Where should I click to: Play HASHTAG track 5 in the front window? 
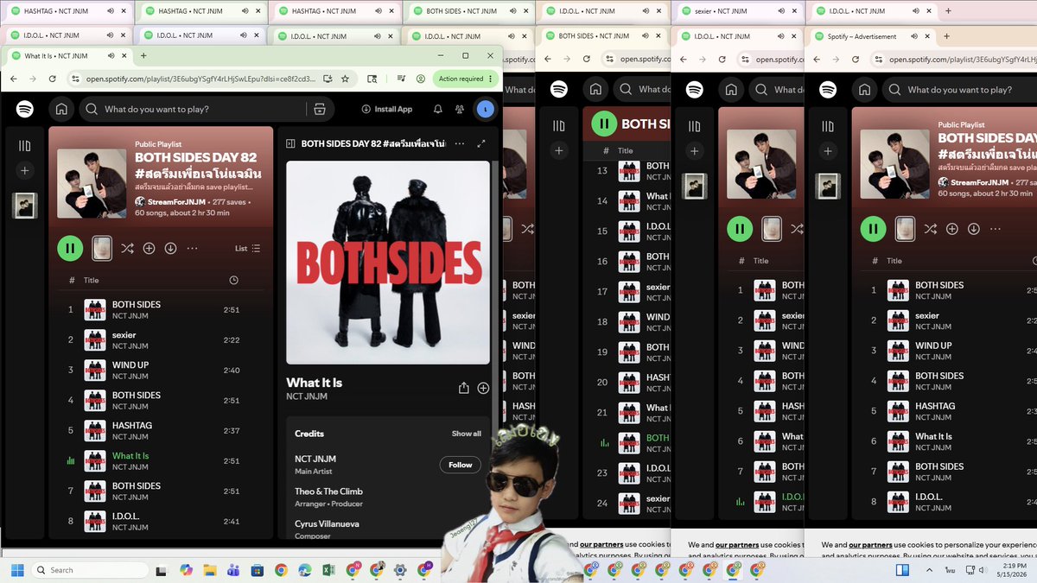tap(160, 430)
